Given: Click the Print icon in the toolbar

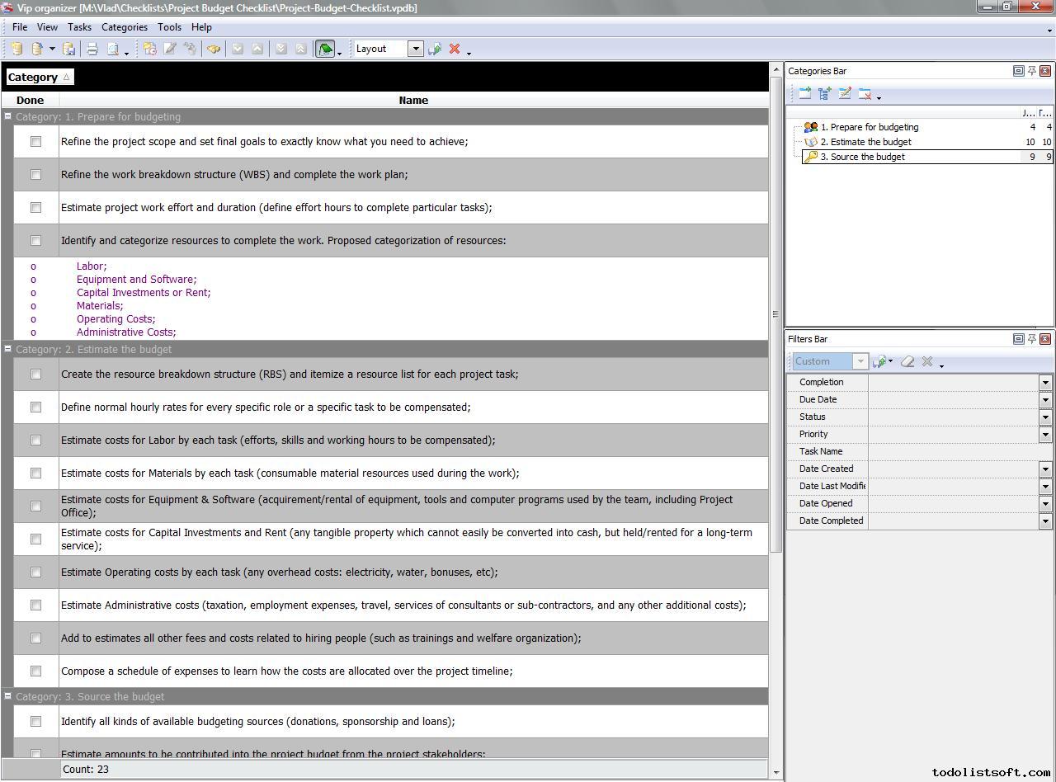Looking at the screenshot, I should (x=92, y=49).
